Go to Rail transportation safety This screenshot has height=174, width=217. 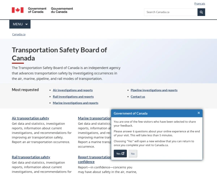31,157
